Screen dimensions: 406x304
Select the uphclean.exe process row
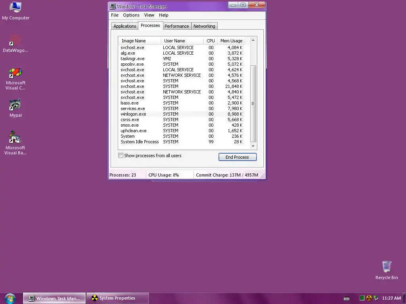182,131
